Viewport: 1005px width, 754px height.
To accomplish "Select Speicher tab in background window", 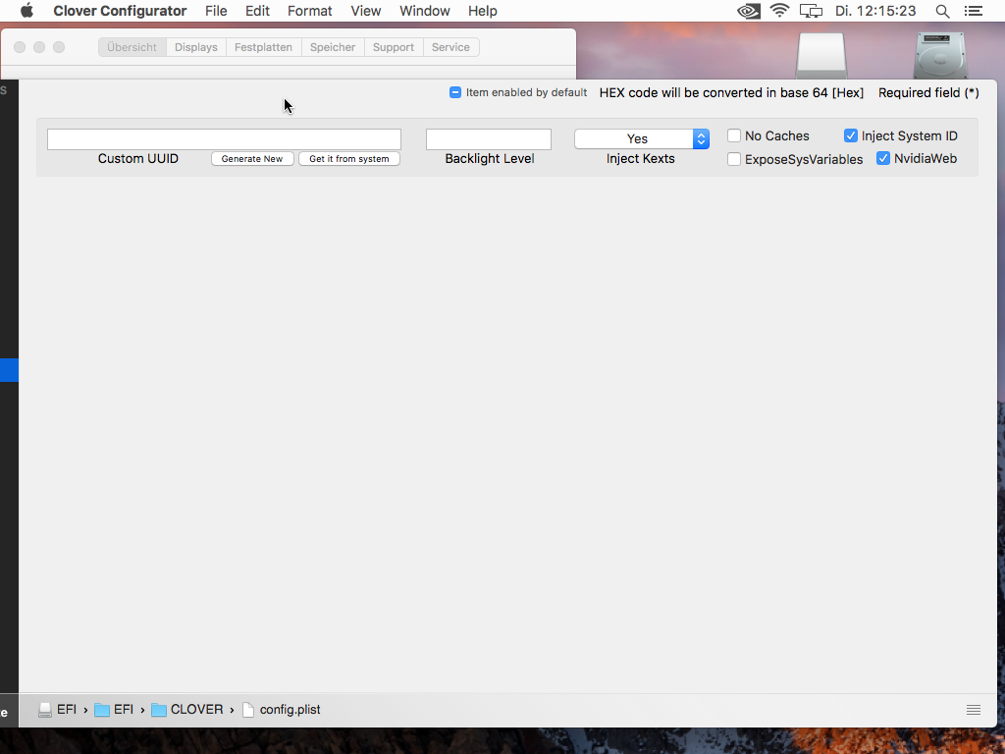I will click(x=333, y=47).
